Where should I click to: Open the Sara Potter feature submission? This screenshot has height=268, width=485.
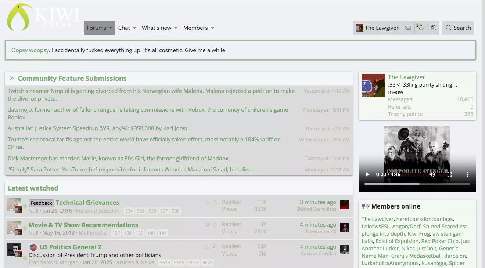(130, 170)
